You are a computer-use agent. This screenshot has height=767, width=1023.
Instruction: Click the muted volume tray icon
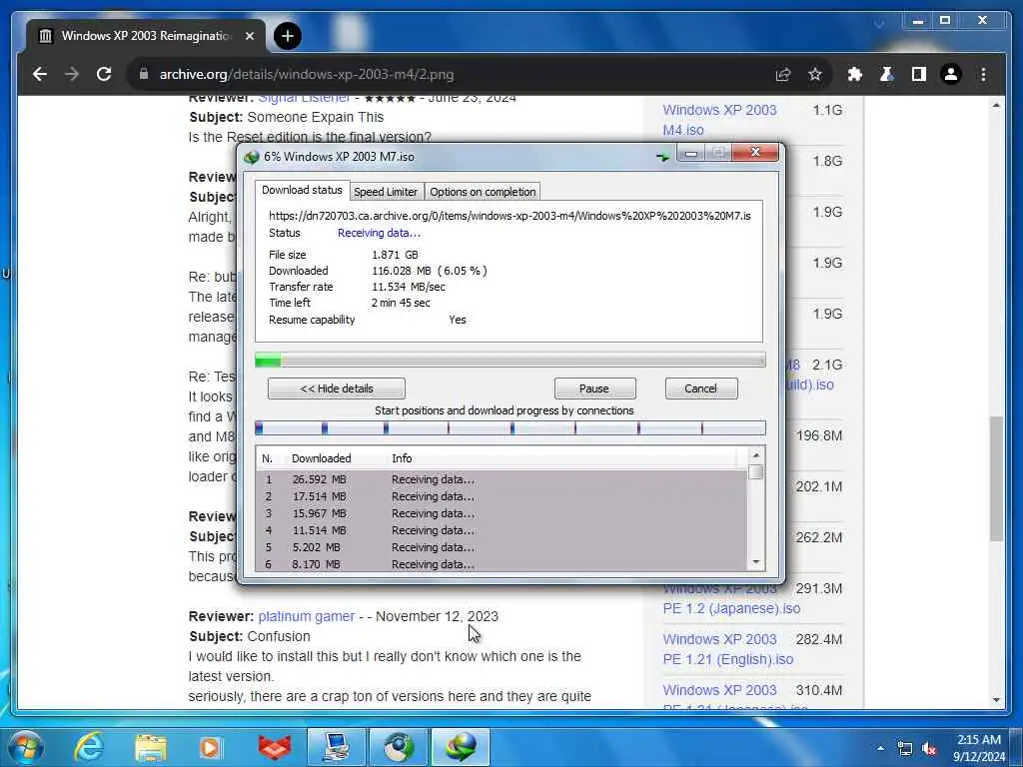930,749
